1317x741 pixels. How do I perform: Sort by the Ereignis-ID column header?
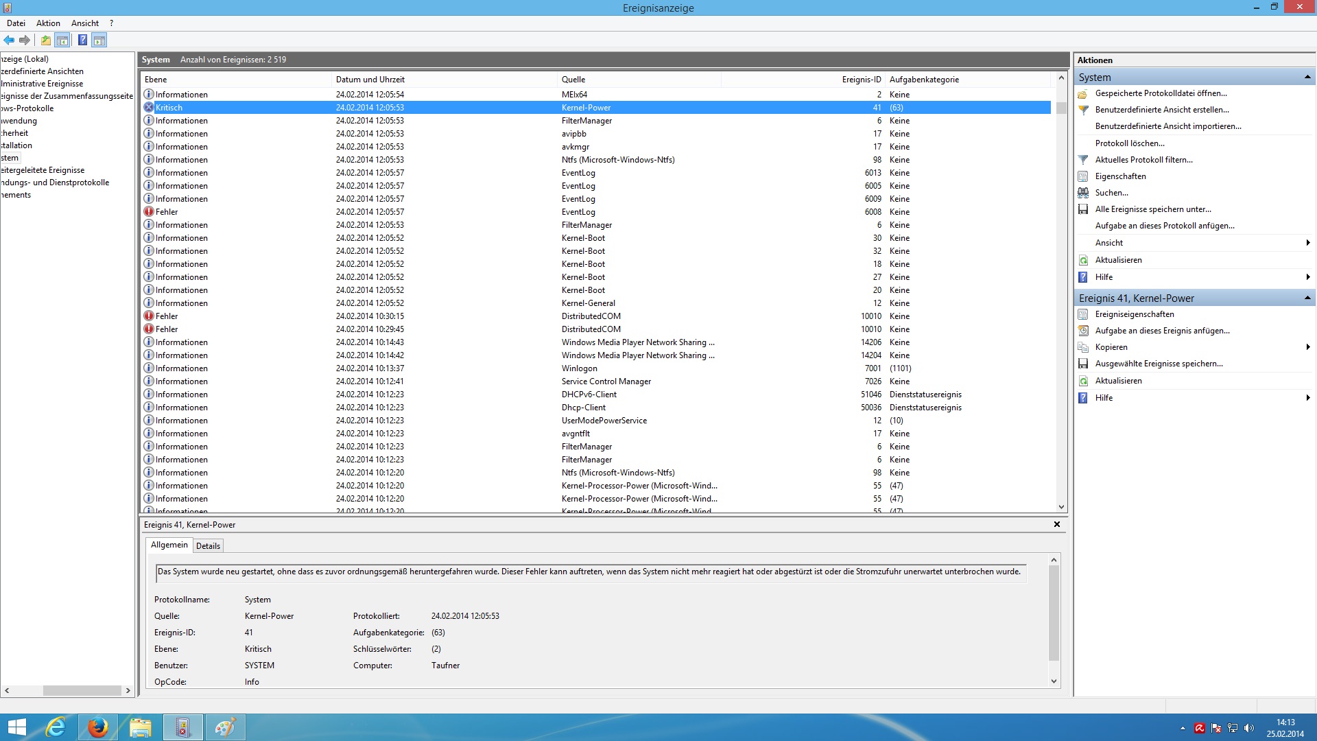(861, 80)
